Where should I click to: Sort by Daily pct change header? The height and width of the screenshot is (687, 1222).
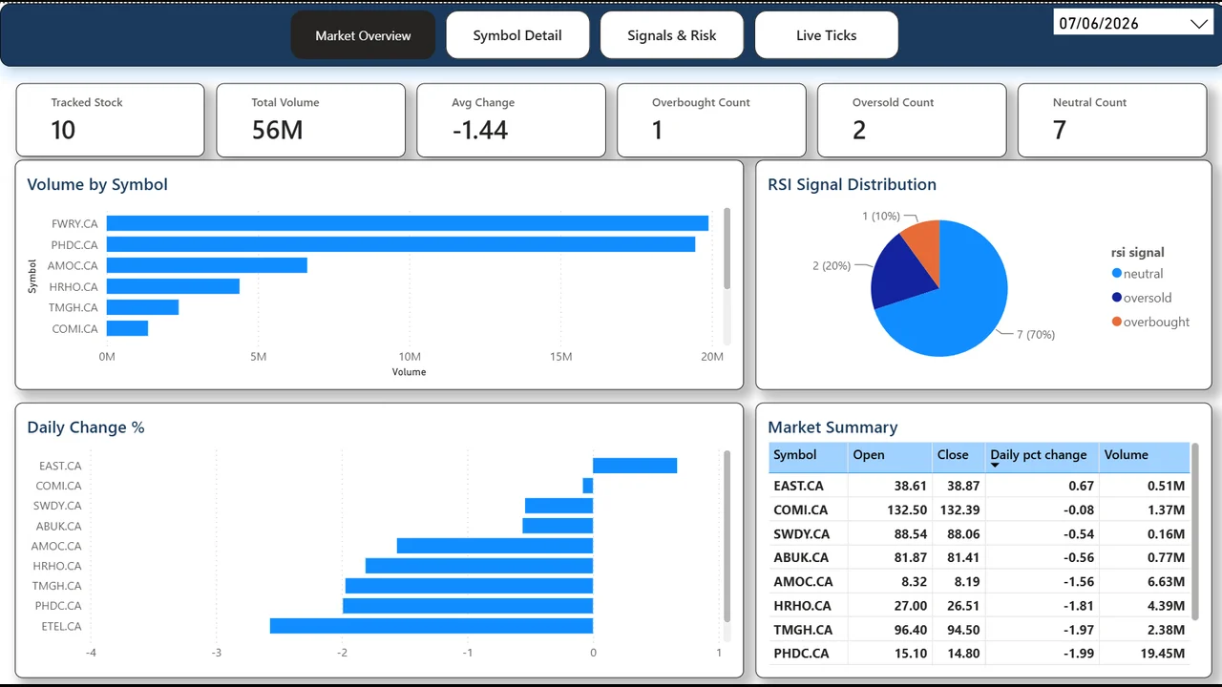pyautogui.click(x=1042, y=457)
